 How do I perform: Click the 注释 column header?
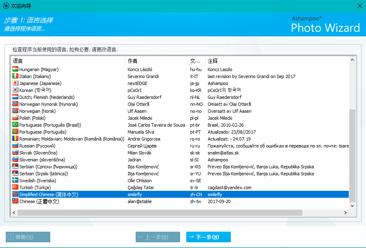pyautogui.click(x=277, y=61)
